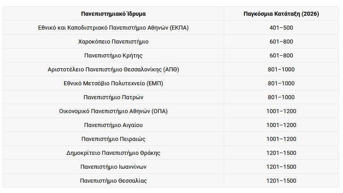Click the ranking value for Πανεπιστήμιο Πατρών
The width and height of the screenshot is (343, 193).
(x=281, y=97)
